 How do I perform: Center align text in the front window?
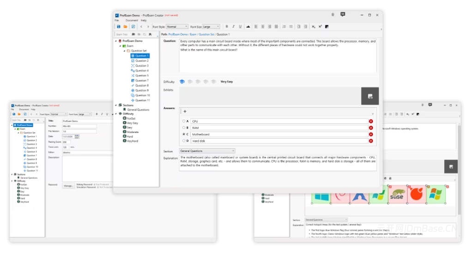click(263, 27)
